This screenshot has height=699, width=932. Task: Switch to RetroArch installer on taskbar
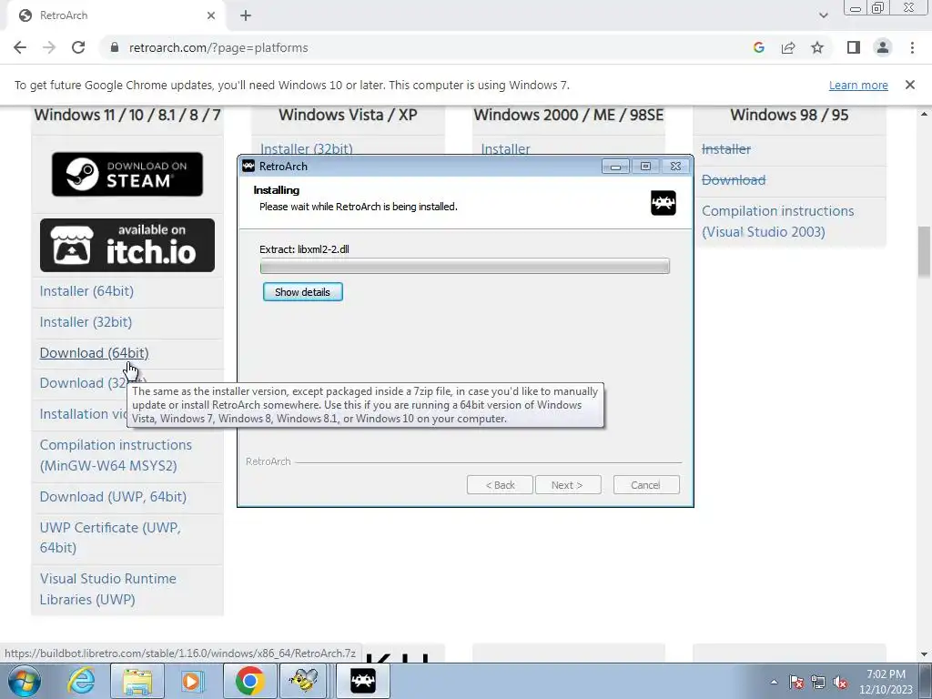click(x=363, y=681)
